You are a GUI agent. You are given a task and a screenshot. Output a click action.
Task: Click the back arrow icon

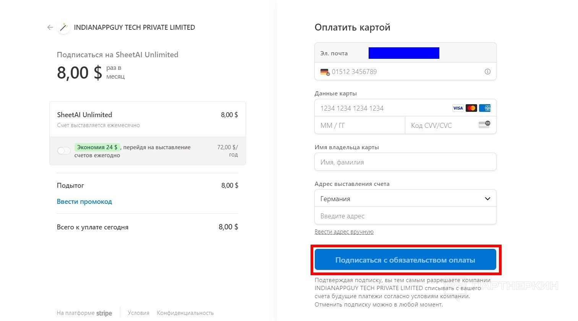[50, 27]
